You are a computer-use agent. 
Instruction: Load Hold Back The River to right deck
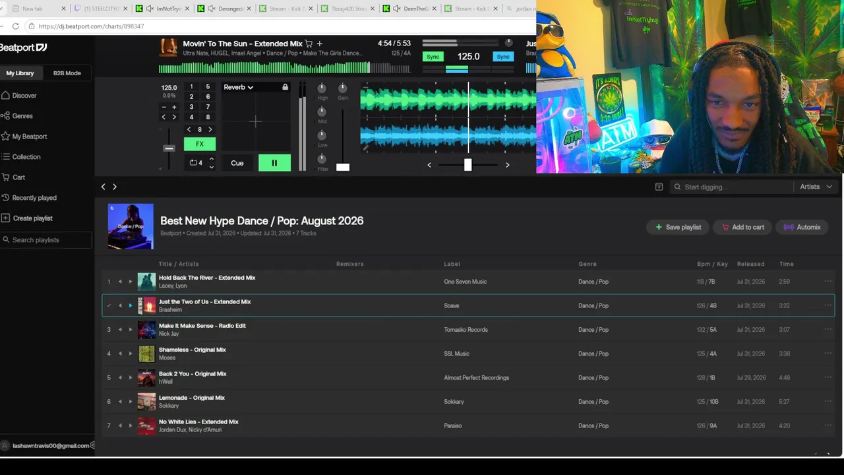pyautogui.click(x=131, y=282)
